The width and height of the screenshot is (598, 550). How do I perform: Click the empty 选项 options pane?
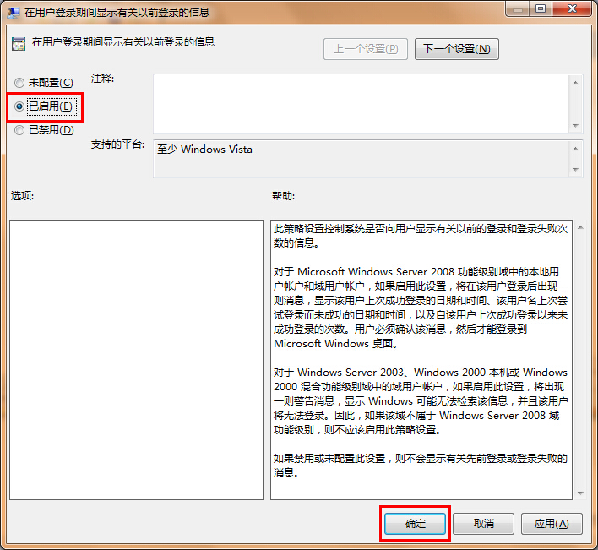pyautogui.click(x=136, y=359)
